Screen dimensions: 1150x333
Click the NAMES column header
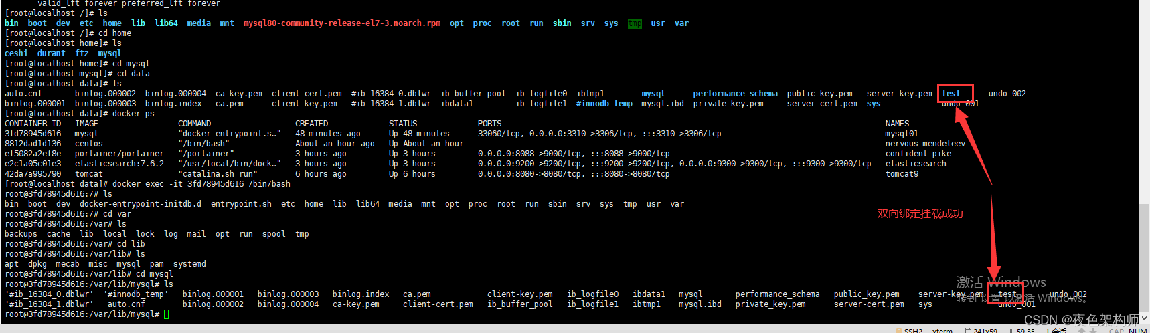897,124
